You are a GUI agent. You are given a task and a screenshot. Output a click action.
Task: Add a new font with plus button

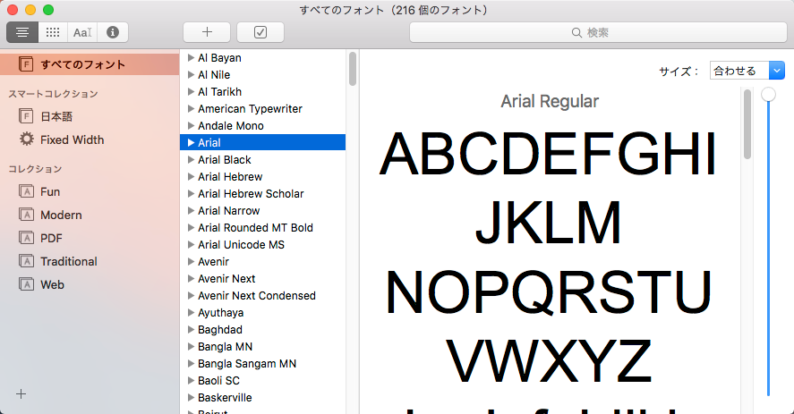[207, 32]
